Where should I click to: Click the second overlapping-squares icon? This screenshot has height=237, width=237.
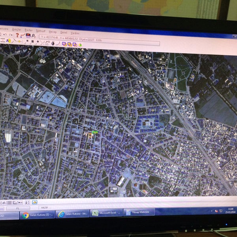(x=70, y=44)
